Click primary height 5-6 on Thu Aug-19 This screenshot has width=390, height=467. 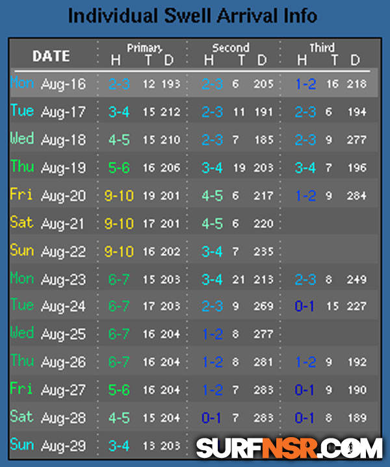(119, 168)
